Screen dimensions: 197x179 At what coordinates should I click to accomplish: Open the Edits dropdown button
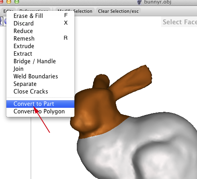(8, 11)
